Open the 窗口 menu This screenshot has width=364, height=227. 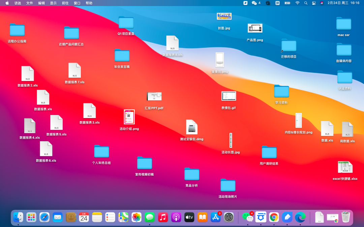point(77,3)
